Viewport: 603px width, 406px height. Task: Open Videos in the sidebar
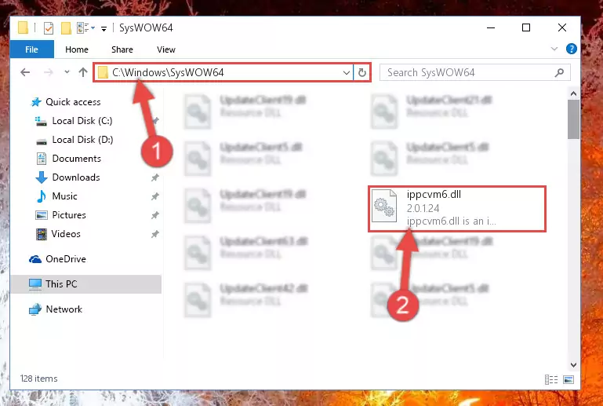(x=66, y=234)
